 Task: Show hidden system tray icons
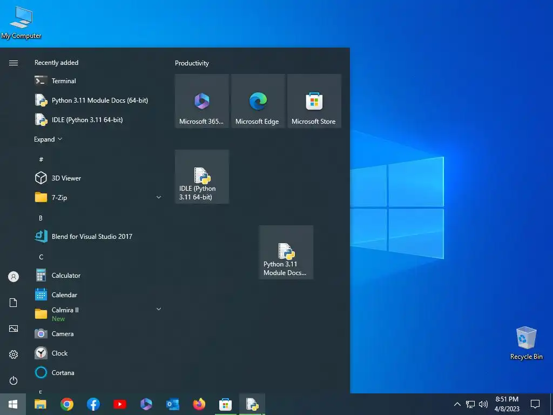tap(457, 404)
